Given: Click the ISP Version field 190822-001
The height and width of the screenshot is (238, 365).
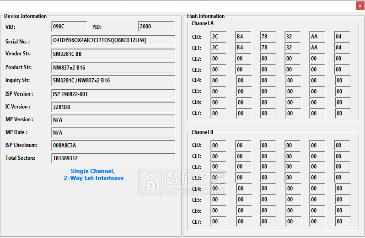Looking at the screenshot, I should [113, 94].
